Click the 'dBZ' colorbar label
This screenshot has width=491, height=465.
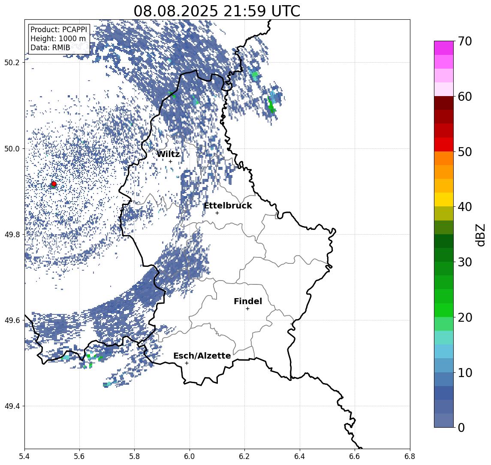click(480, 235)
